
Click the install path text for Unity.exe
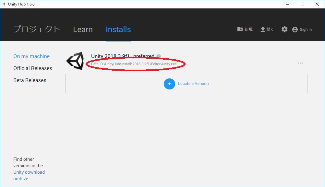[x=134, y=64]
